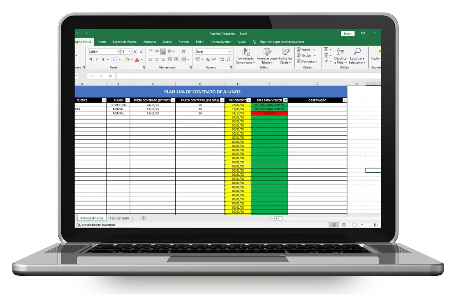Screen dimensions: 456x294
Task: Switch to the Fórmulas ribbon tab
Action: (149, 42)
